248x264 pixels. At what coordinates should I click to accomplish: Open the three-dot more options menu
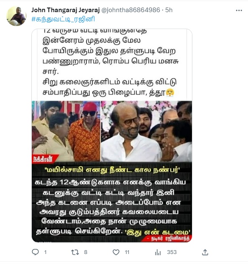[239, 10]
